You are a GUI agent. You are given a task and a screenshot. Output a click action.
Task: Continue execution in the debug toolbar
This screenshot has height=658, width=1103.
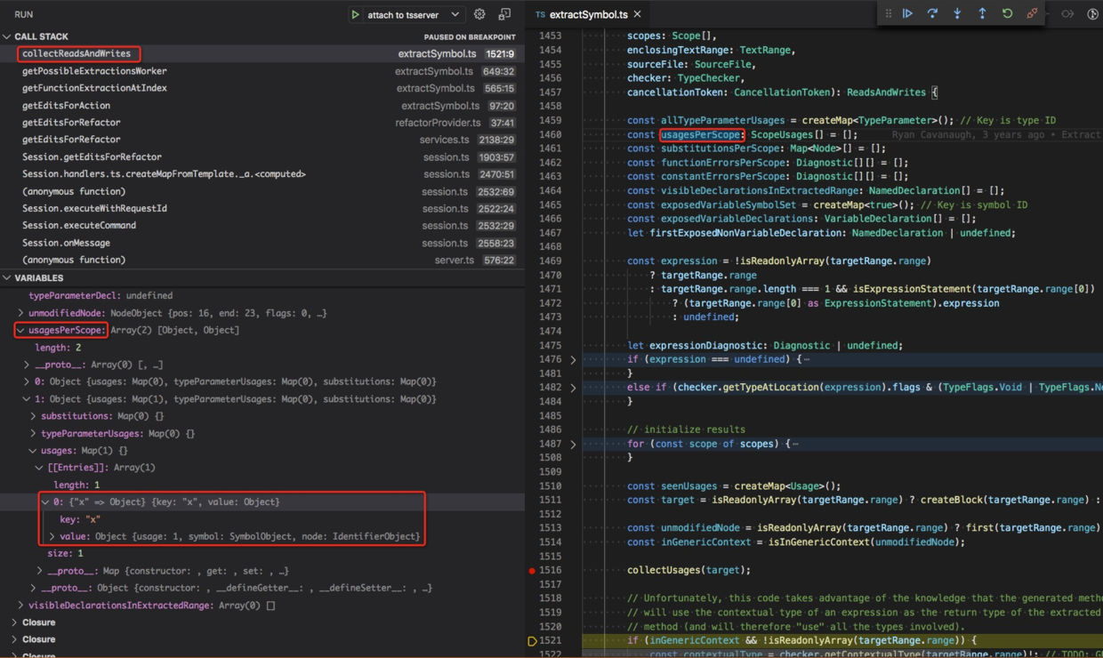tap(907, 13)
